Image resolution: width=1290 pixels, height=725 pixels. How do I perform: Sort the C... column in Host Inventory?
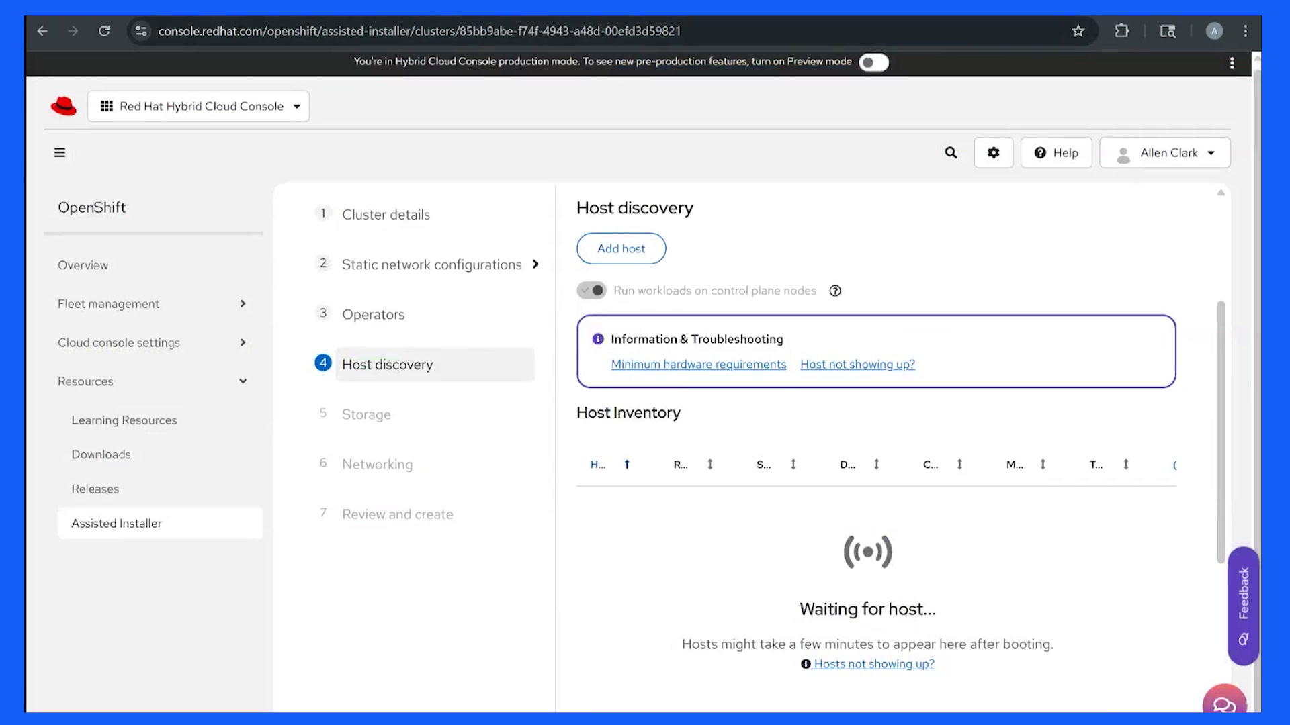click(960, 465)
